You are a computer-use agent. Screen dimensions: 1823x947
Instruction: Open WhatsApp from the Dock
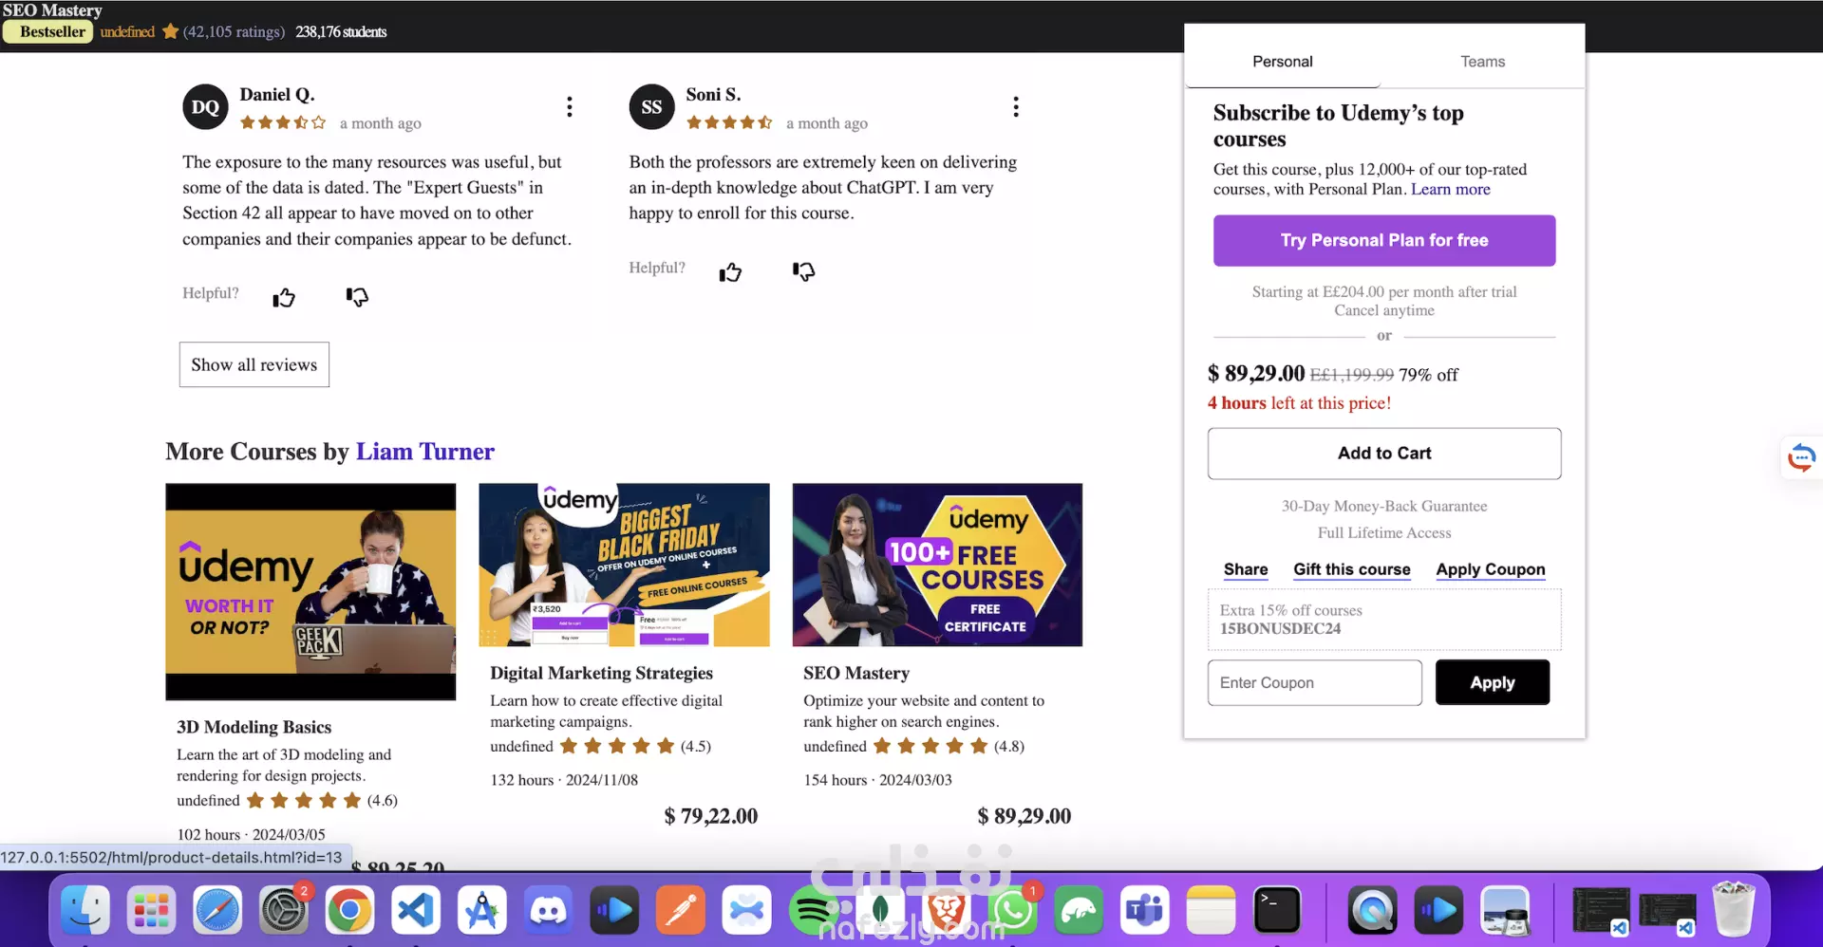(1012, 910)
